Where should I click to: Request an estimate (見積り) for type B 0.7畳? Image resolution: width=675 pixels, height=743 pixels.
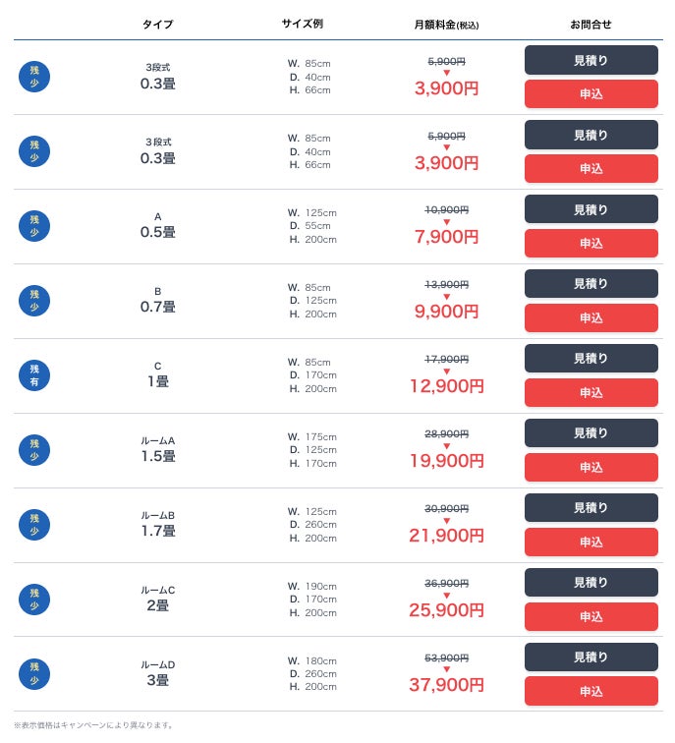591,284
